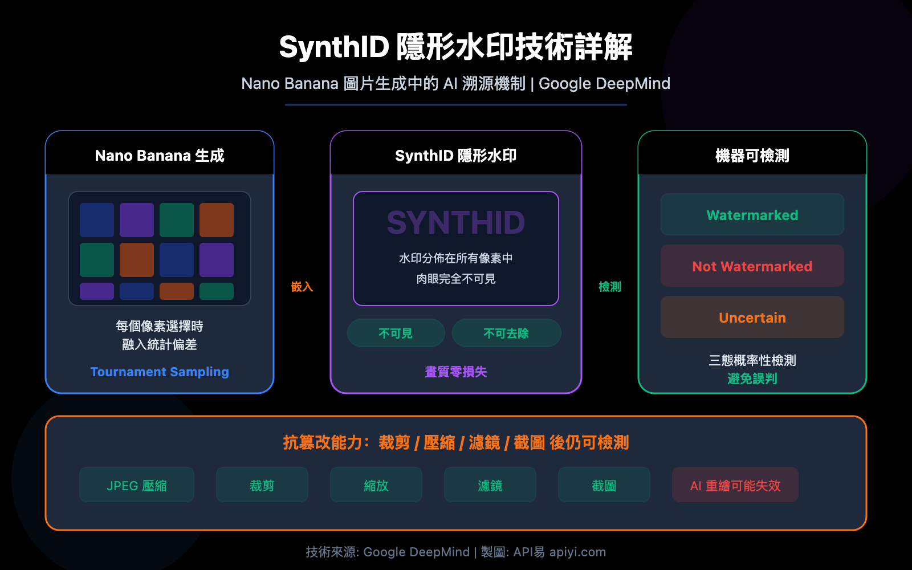This screenshot has height=570, width=912.
Task: Click the AI 重繪可能失效 warning chip
Action: [735, 484]
